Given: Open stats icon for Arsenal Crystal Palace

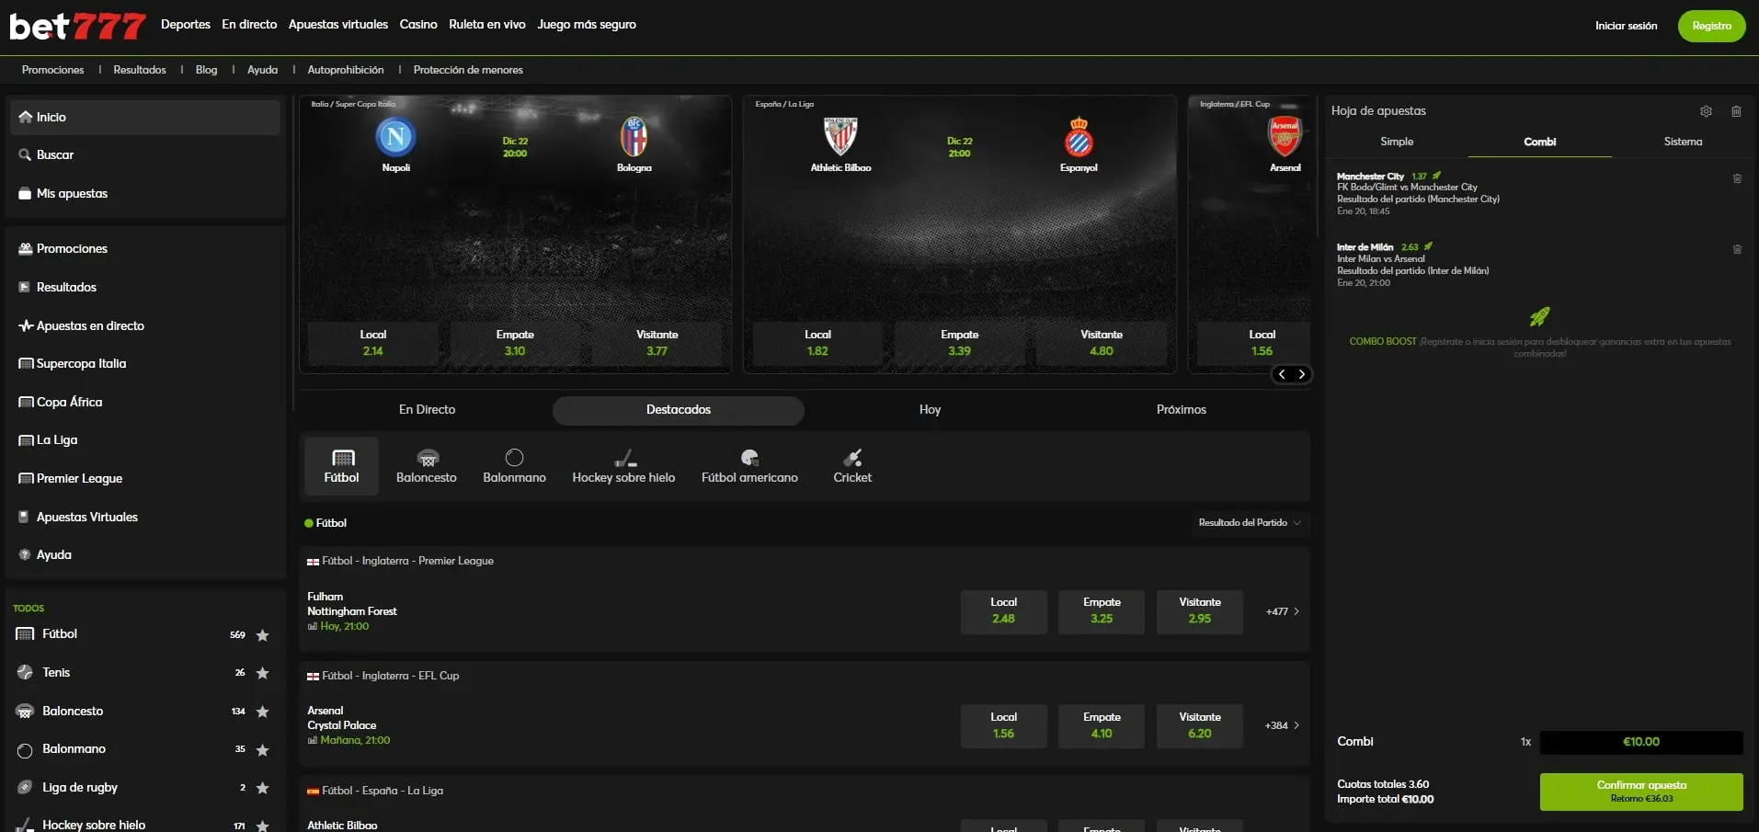Looking at the screenshot, I should click(x=312, y=741).
